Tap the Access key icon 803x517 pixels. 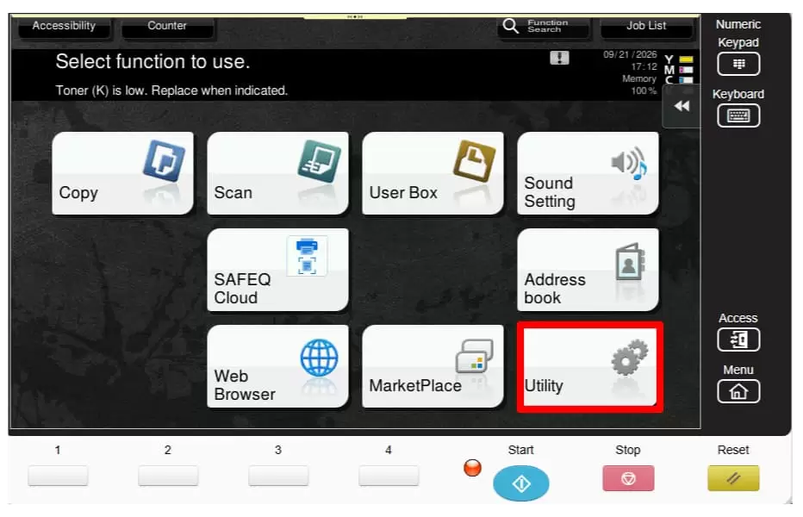[x=738, y=339]
